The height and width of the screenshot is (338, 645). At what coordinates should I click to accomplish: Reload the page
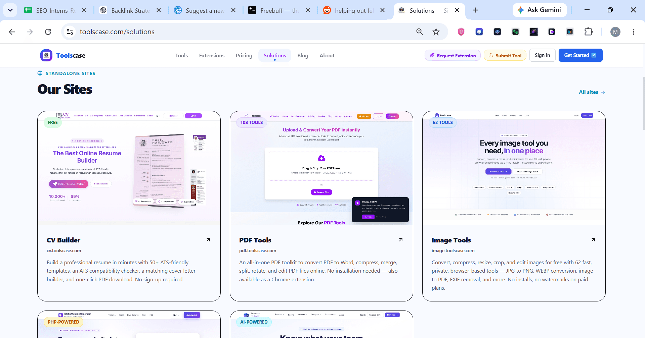pos(48,32)
